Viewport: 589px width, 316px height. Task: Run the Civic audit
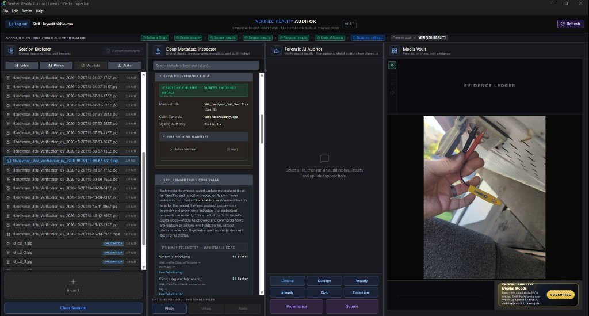coord(324,292)
